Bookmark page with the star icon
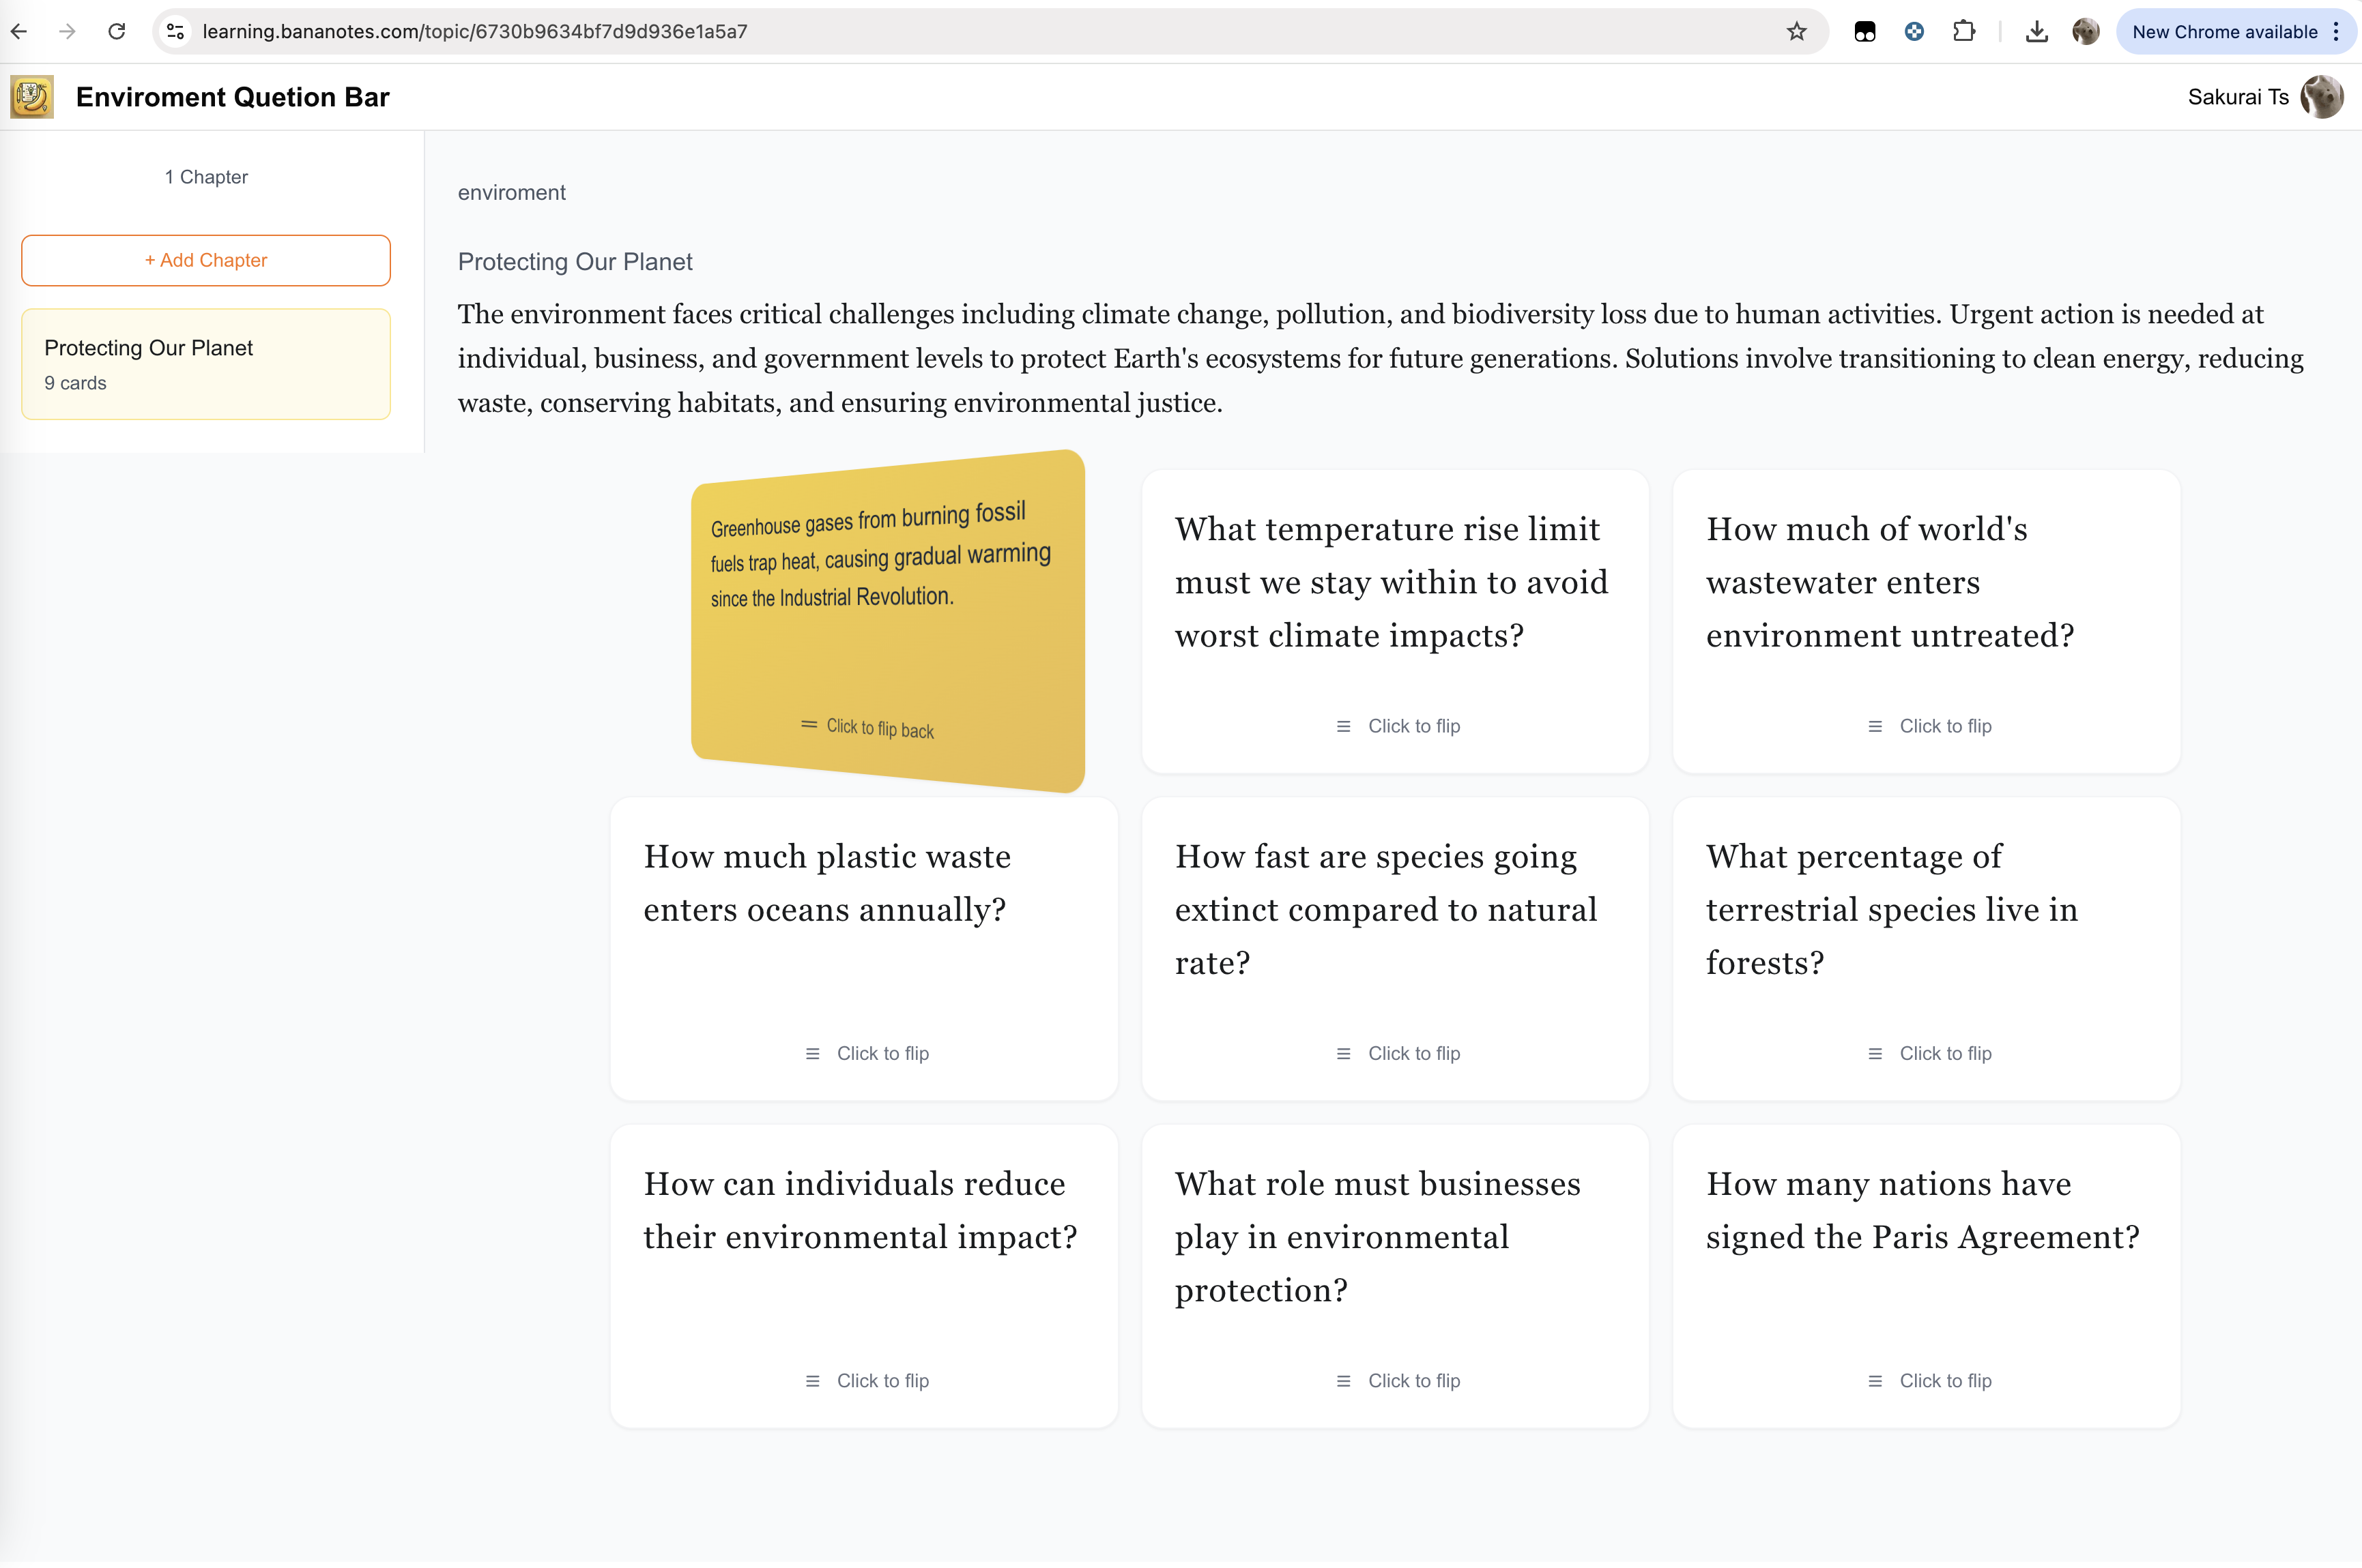 pyautogui.click(x=1796, y=31)
